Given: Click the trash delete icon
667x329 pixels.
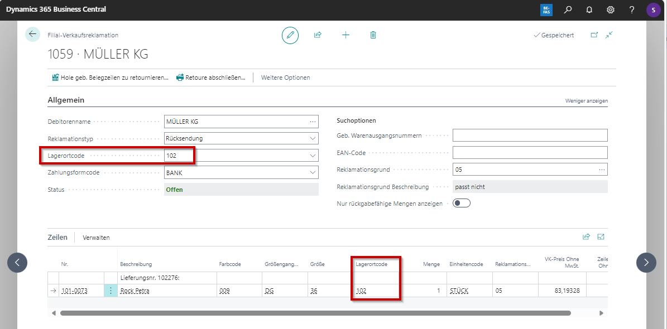Looking at the screenshot, I should 373,35.
